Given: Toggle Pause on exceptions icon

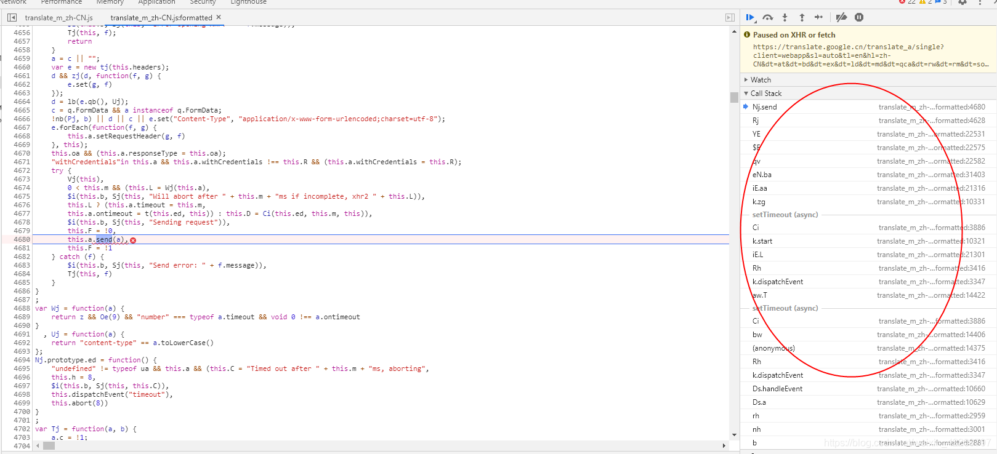Looking at the screenshot, I should point(859,18).
